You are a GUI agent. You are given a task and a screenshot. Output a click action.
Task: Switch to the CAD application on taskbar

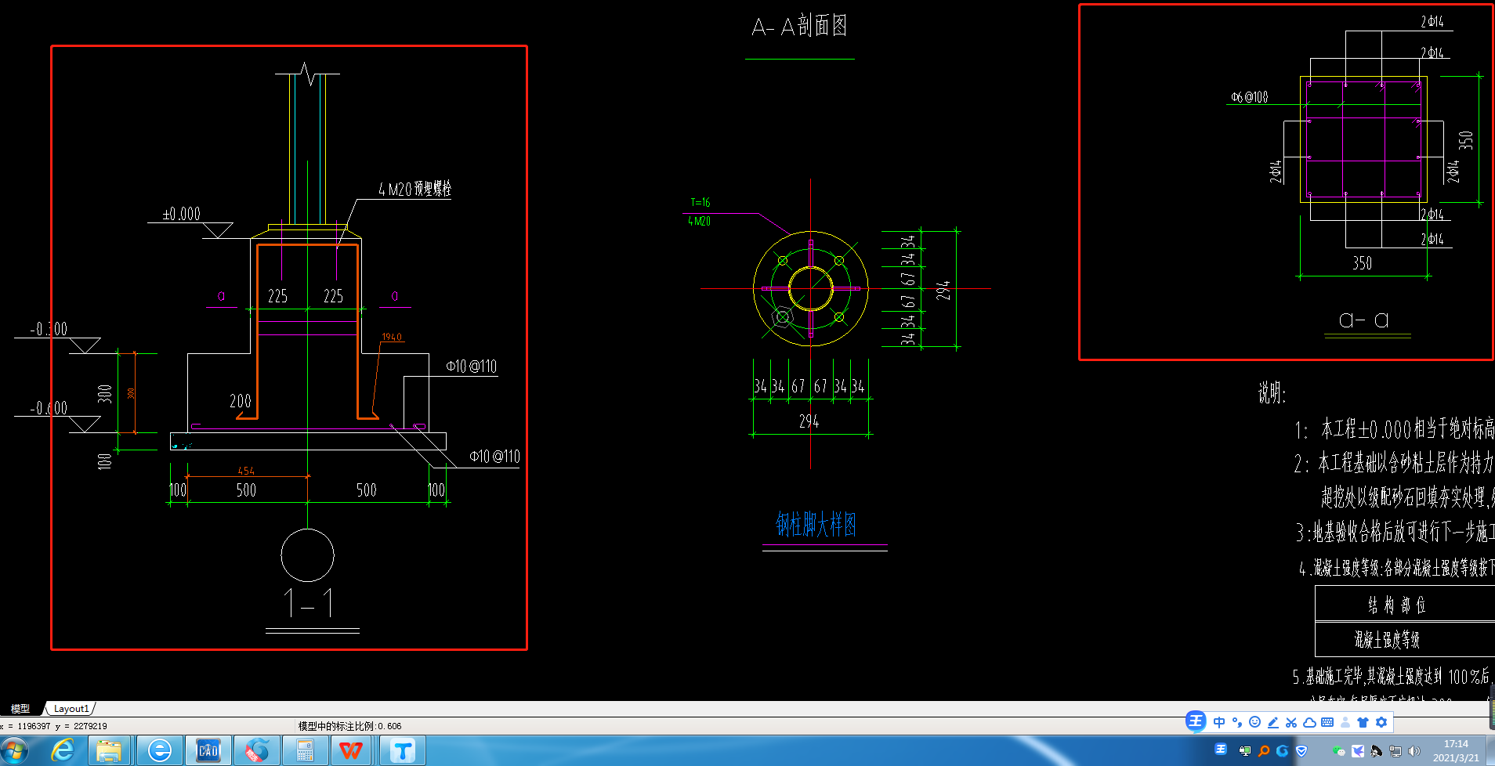208,750
